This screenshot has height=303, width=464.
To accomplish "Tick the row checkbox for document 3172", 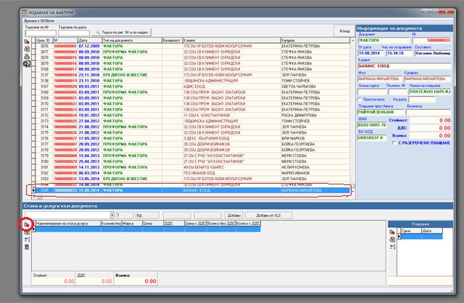I will (x=33, y=116).
